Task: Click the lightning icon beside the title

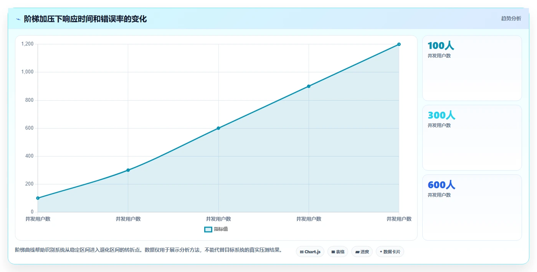Action: (x=18, y=19)
